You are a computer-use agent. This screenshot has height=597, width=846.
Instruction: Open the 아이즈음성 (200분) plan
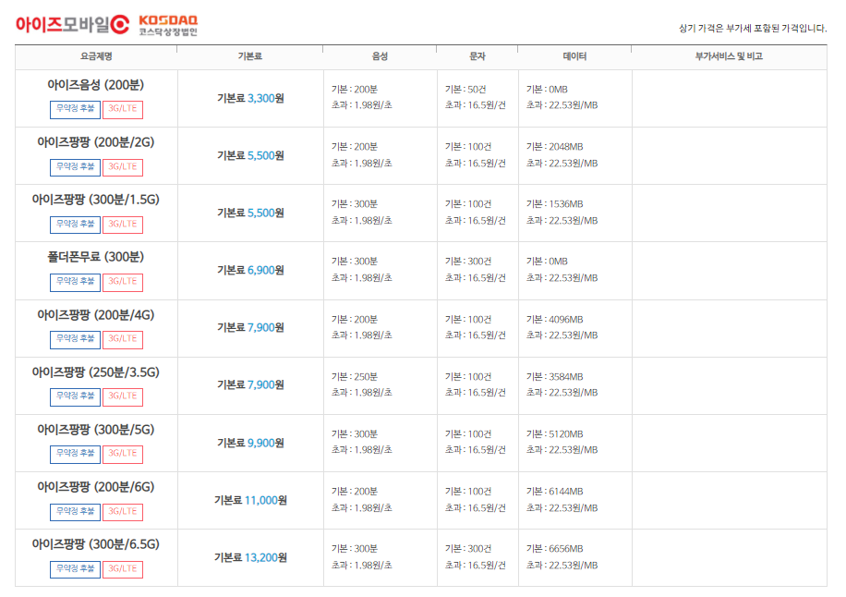[x=95, y=85]
